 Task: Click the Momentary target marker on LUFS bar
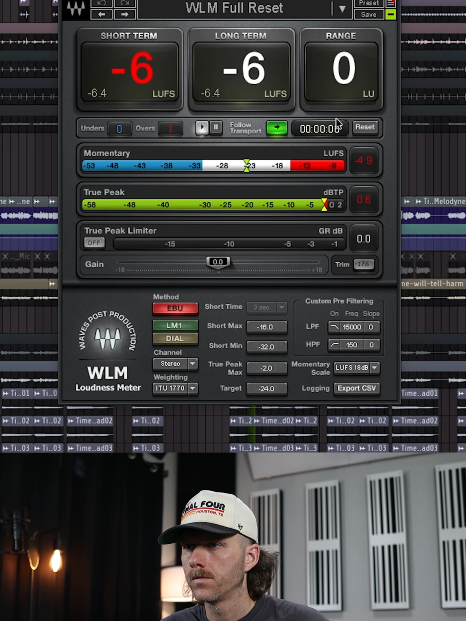[247, 165]
